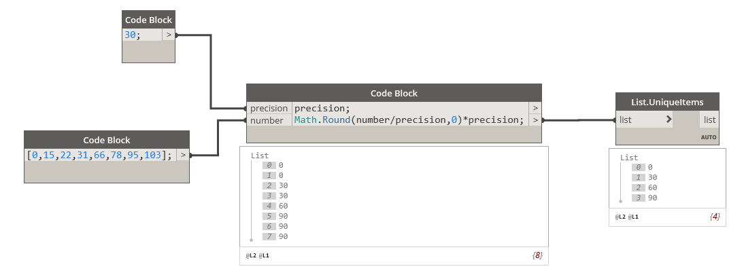This screenshot has height=273, width=744.
Task: Click output port of the 30 Code Block
Action: tap(169, 35)
